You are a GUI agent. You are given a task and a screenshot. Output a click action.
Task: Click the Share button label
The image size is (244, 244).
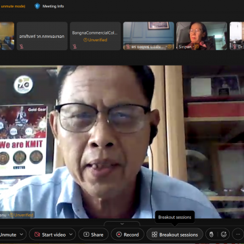tap(97, 235)
